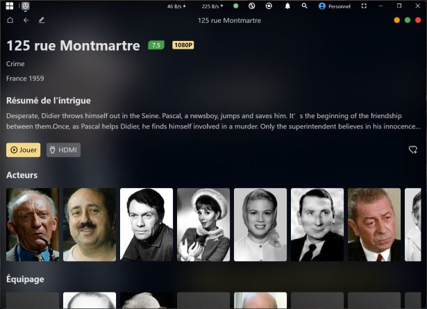Go back with the left arrow
Viewport: 427px width, 309px height.
click(26, 20)
